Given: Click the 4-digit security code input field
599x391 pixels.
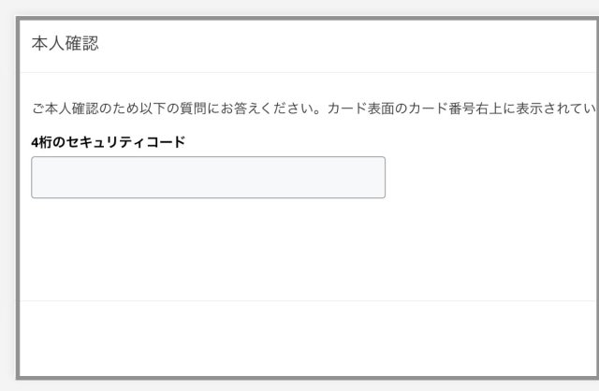Looking at the screenshot, I should click(208, 177).
